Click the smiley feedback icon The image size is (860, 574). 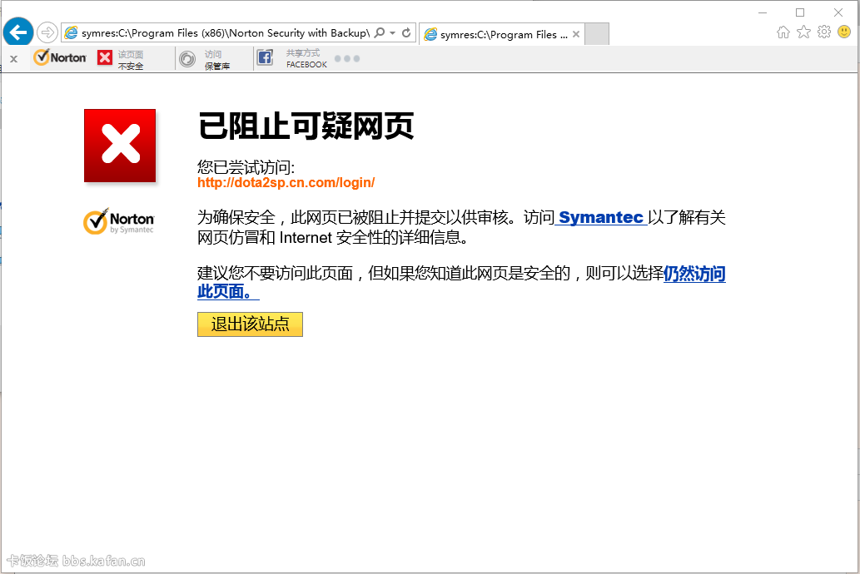[x=844, y=32]
